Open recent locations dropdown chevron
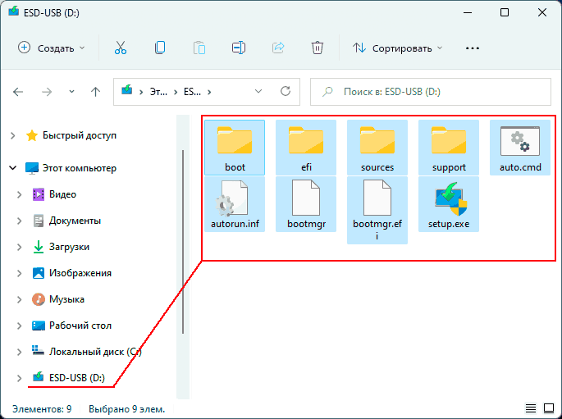Screen dimensions: 562x419 (71, 92)
